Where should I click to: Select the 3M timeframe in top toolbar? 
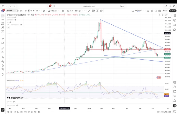37,11
